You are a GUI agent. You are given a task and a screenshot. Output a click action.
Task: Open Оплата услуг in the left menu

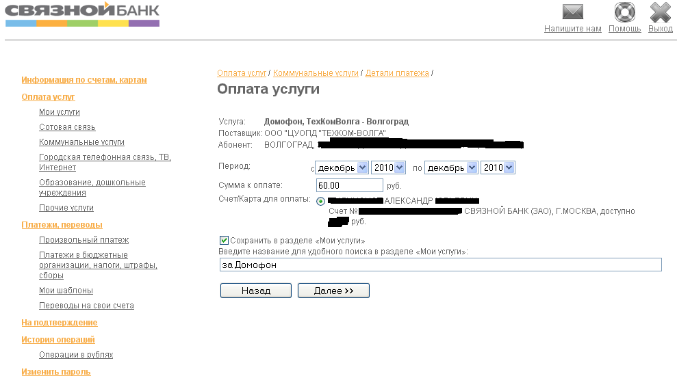point(49,97)
